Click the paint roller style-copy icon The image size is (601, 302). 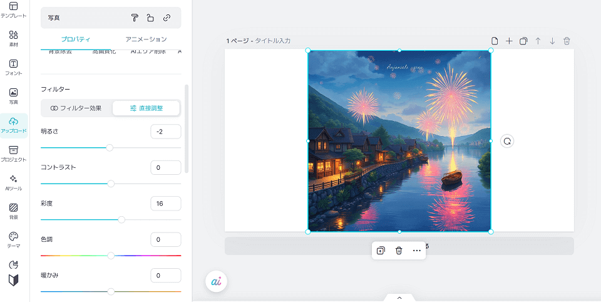pyautogui.click(x=135, y=18)
